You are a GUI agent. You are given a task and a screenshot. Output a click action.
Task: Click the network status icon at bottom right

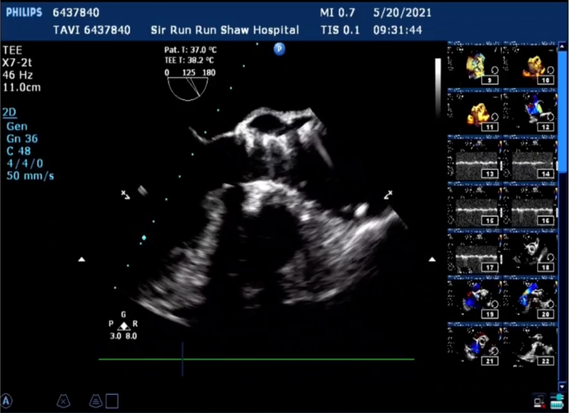pos(538,401)
